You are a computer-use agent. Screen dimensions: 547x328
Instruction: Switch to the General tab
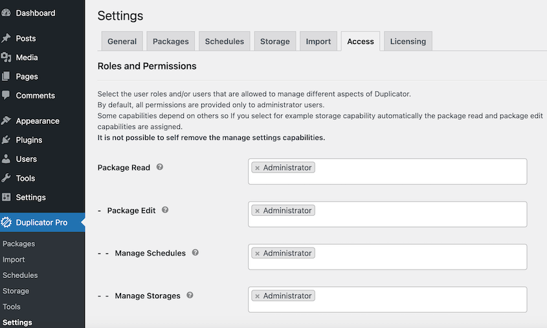click(x=122, y=41)
